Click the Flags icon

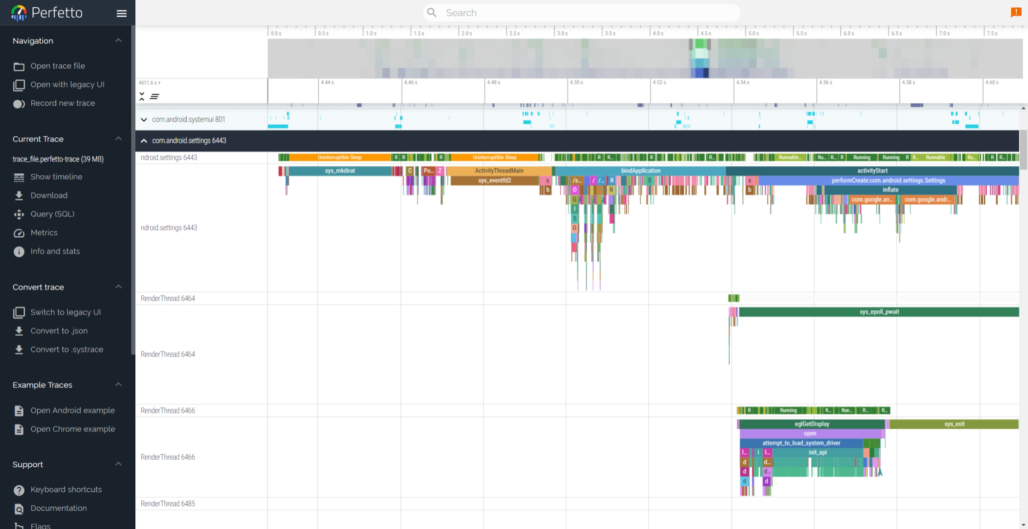19,526
